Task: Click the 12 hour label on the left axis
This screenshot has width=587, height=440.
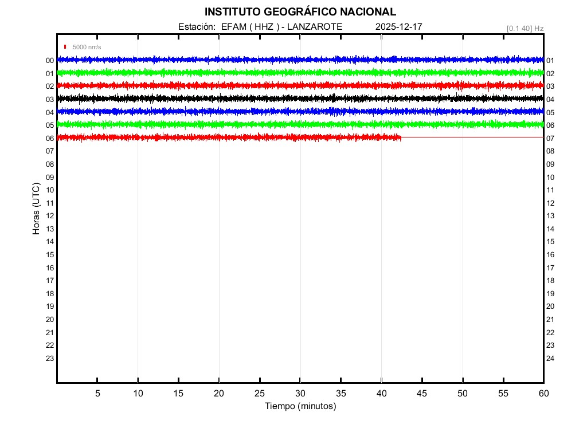Action: tap(50, 216)
